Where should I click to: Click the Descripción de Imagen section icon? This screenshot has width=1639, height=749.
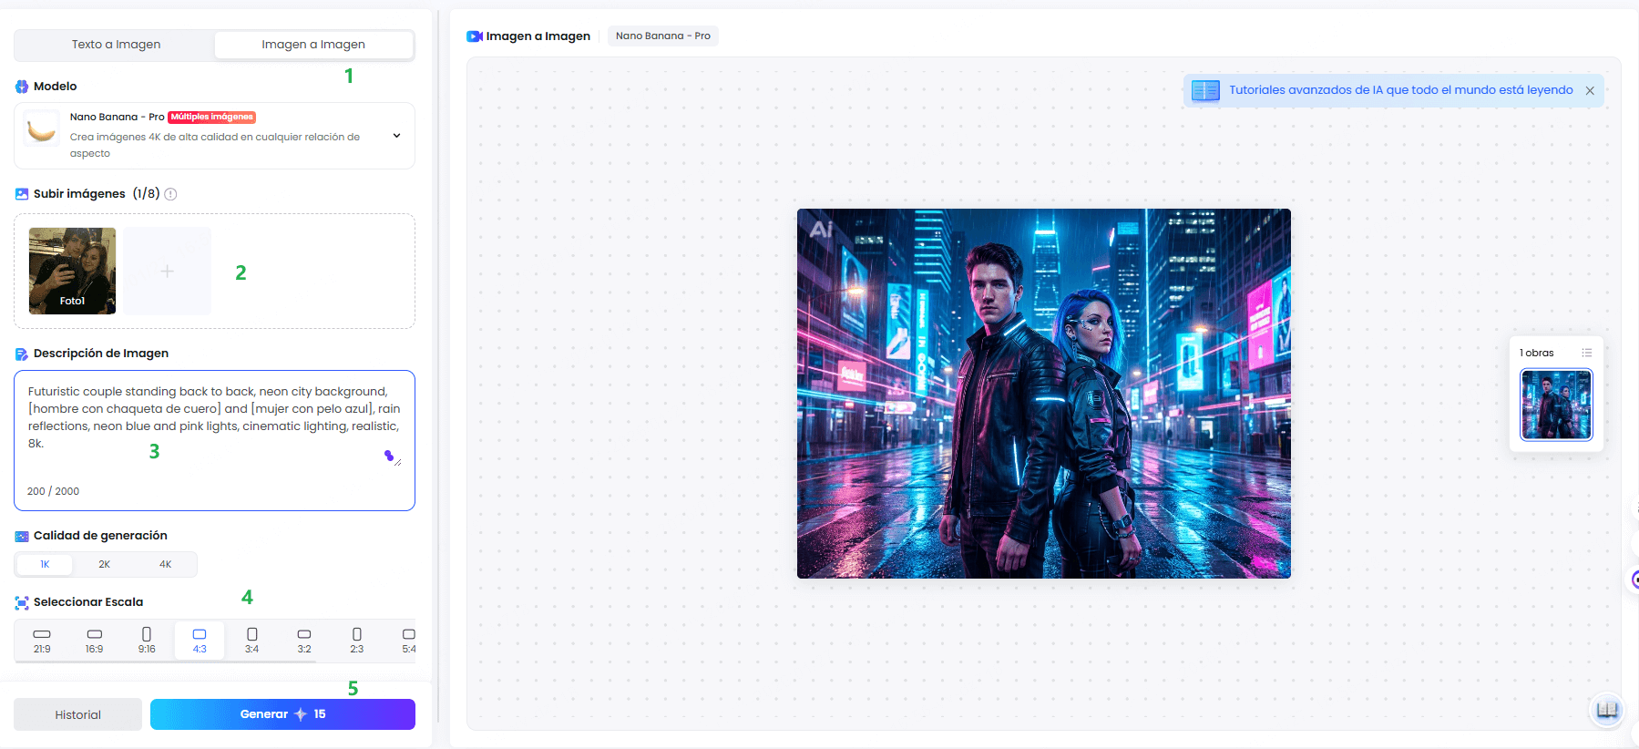22,354
